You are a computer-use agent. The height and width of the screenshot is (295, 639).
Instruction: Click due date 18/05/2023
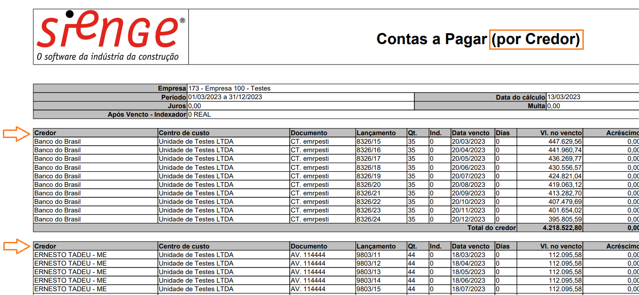click(x=469, y=272)
